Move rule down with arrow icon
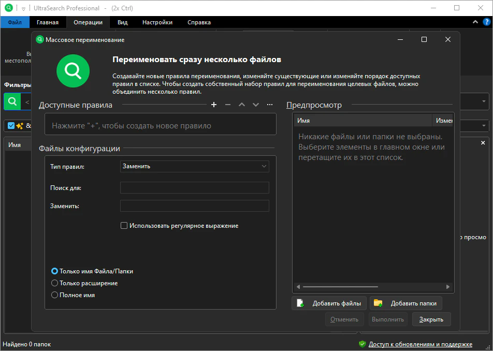Image resolution: width=493 pixels, height=351 pixels. coord(256,105)
